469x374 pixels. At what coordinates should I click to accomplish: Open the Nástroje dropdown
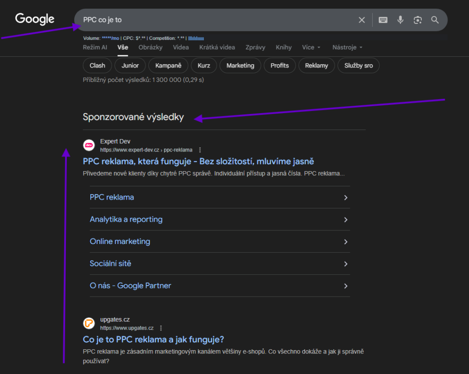(347, 47)
